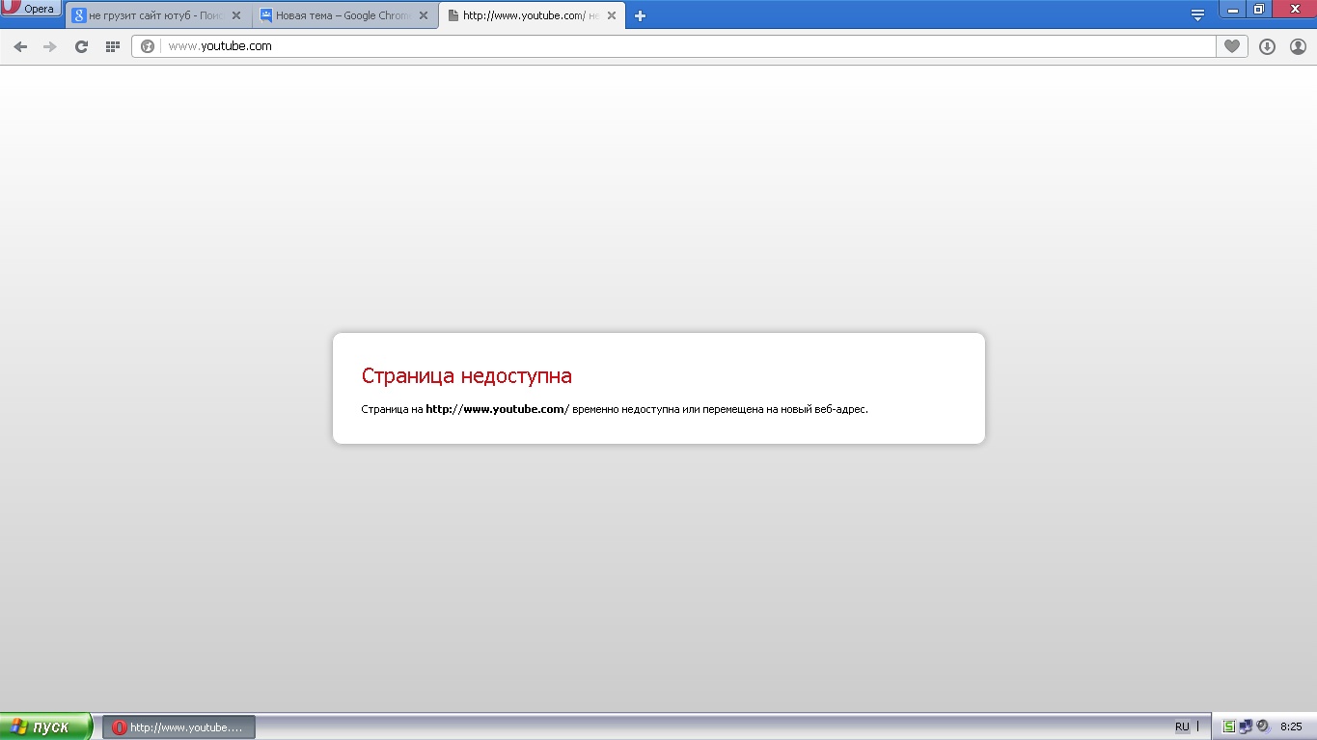
Task: Open the network connection tray icon
Action: point(1246,726)
